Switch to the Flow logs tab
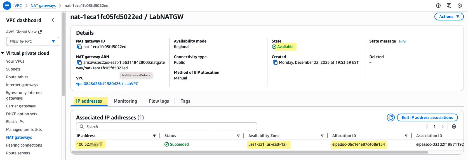This screenshot has height=160, width=468. 159,101
